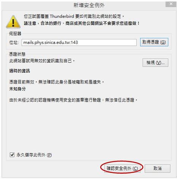The image size is (177, 179).
Task: Open certificate details with 檢視 (V)... button
Action: (155, 63)
